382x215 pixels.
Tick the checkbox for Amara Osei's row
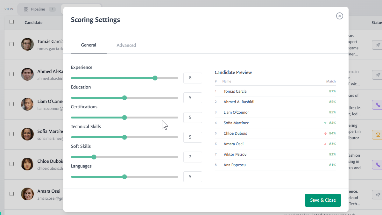point(12,194)
